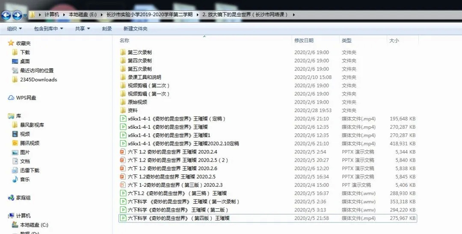The image size is (462, 234).
Task: Select 本地磁盘 (C:) in navigation pane
Action: [32, 225]
